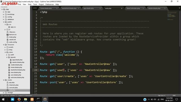The width and height of the screenshot is (181, 102).
Task: Collapse the routes folder
Action: 4,80
